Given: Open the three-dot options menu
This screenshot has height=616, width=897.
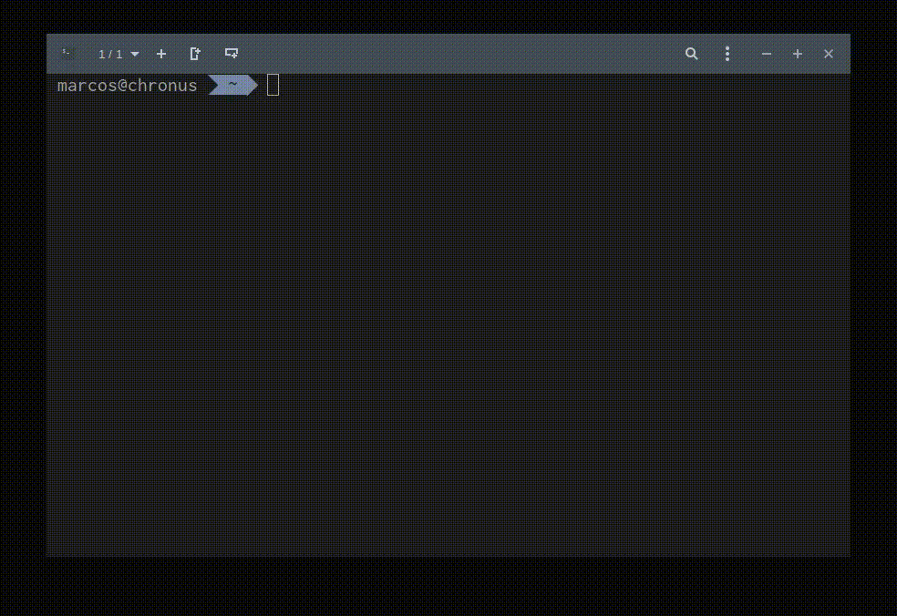Looking at the screenshot, I should [727, 54].
